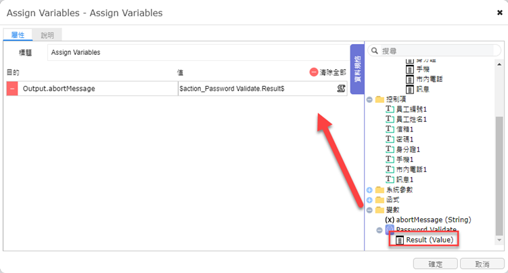Click the Result (Value) item icon
Image resolution: width=508 pixels, height=273 pixels.
point(400,240)
